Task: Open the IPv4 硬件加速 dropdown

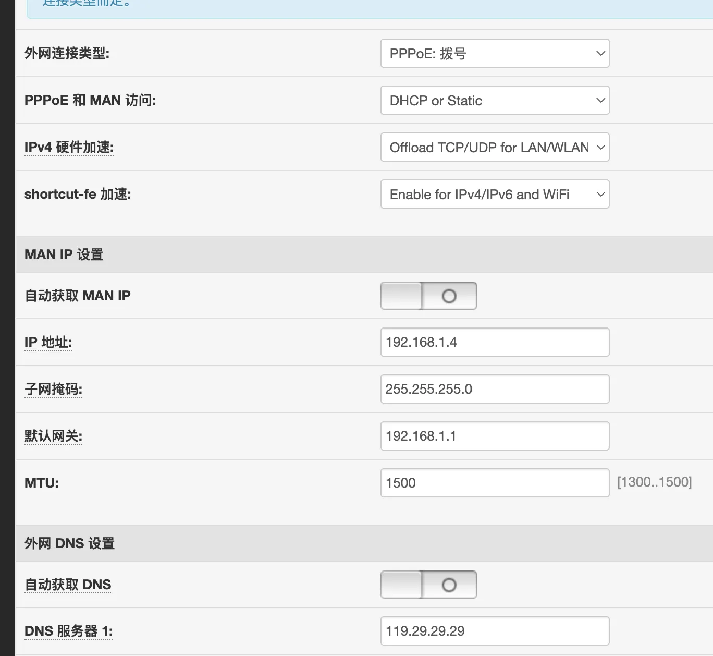Action: click(494, 147)
